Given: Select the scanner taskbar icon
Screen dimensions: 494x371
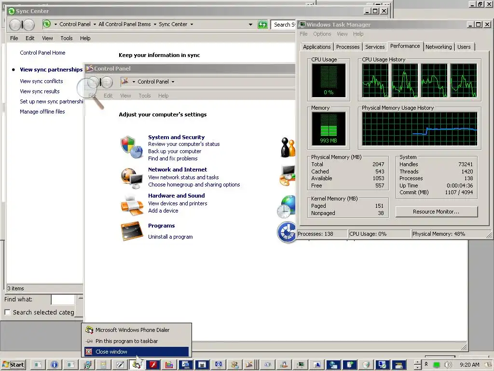Looking at the screenshot, I should click(x=399, y=365).
